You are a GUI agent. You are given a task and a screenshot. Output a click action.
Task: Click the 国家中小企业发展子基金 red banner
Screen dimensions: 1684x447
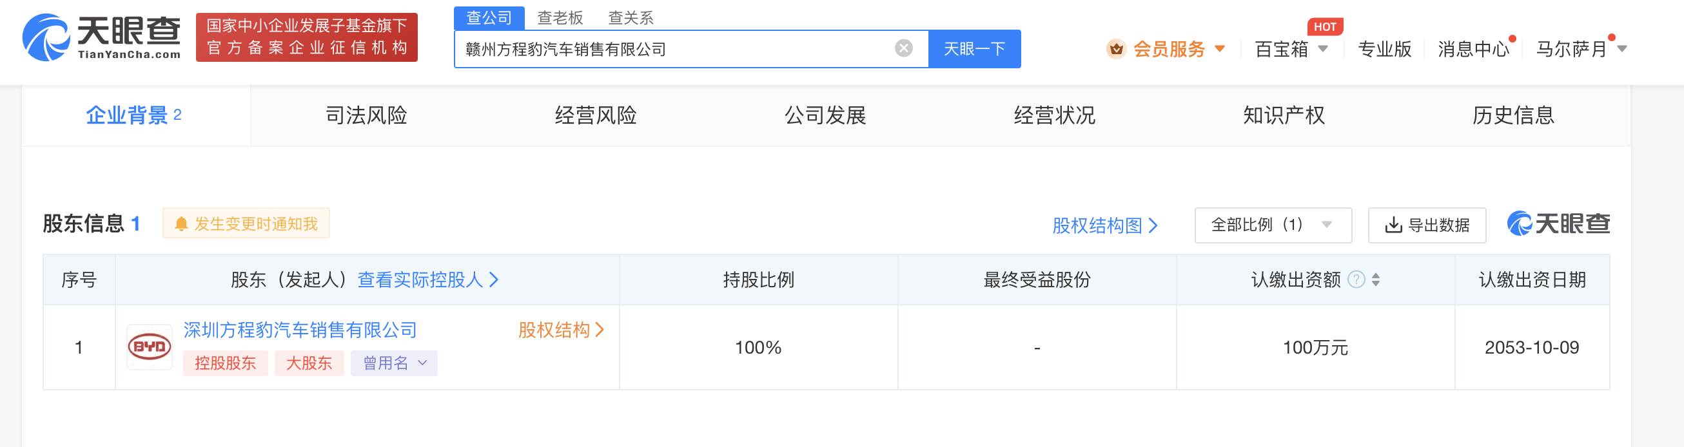pos(307,37)
